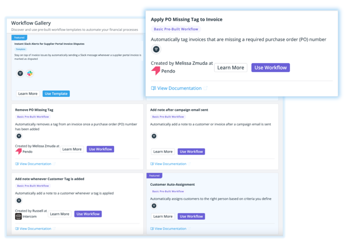
Task: Open View Documentation under Remove PO Missing Tag
Action: (x=35, y=164)
